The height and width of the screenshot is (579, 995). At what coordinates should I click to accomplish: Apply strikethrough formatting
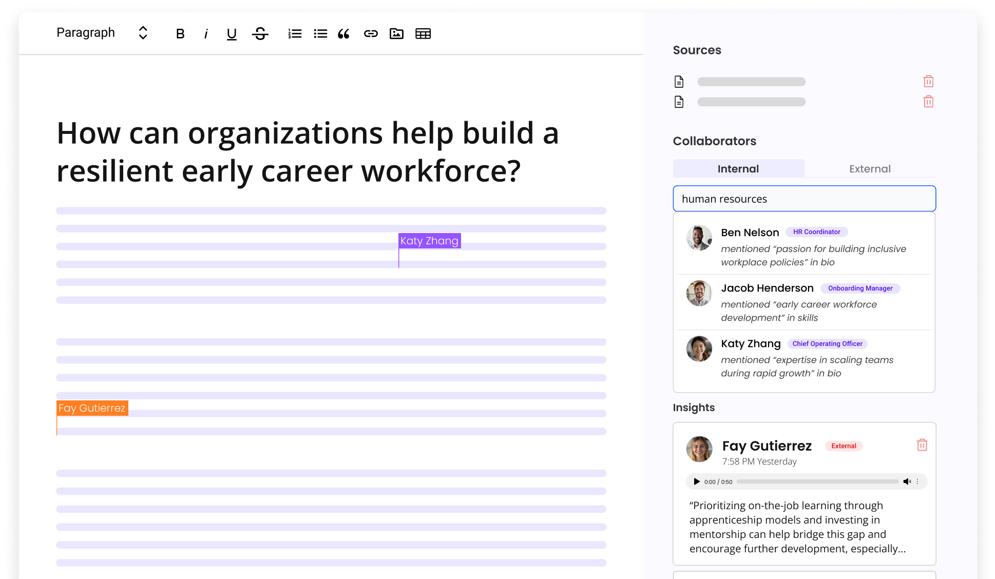coord(260,34)
